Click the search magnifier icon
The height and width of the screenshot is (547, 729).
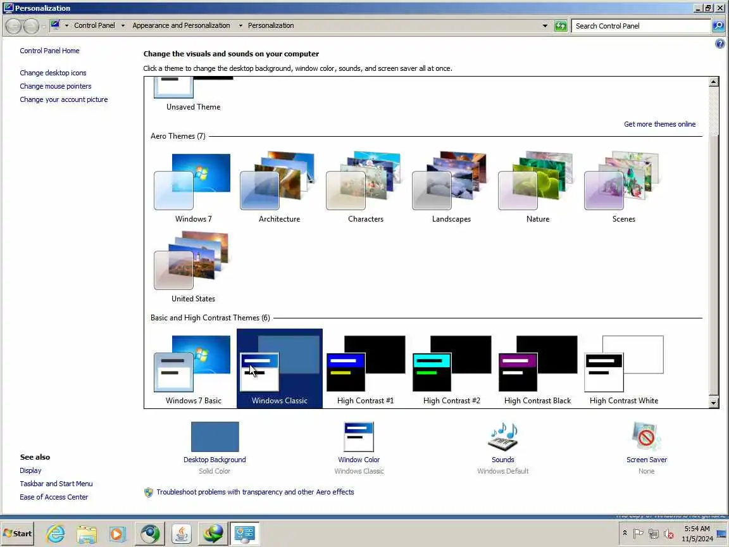(718, 26)
